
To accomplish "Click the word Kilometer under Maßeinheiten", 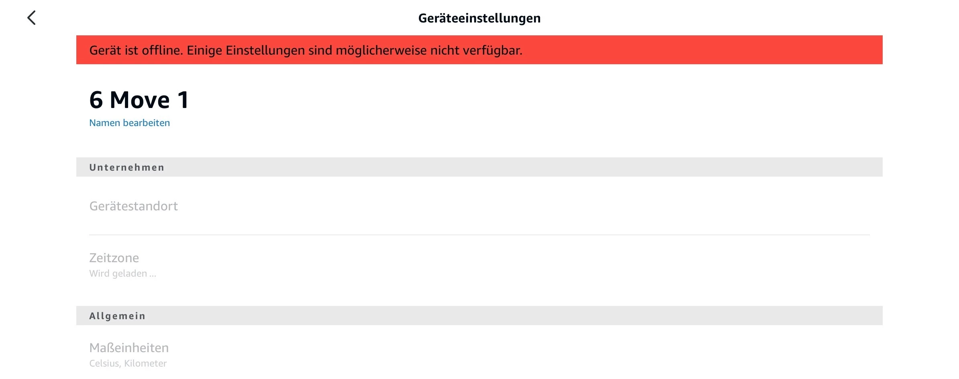I will (145, 363).
